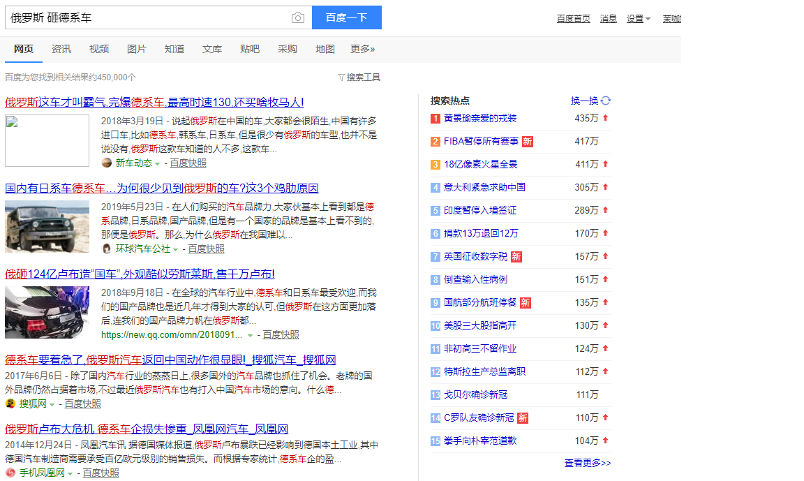Switch to the 视频 tab

99,49
